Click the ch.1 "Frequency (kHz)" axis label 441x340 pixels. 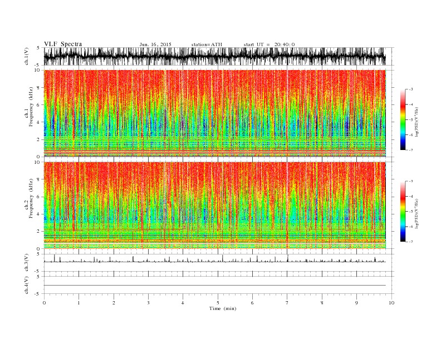tap(31, 107)
